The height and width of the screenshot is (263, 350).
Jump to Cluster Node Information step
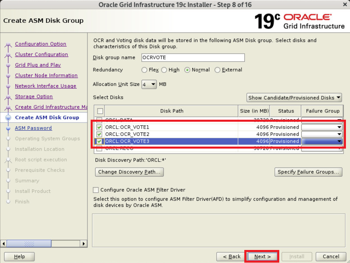tap(46, 75)
